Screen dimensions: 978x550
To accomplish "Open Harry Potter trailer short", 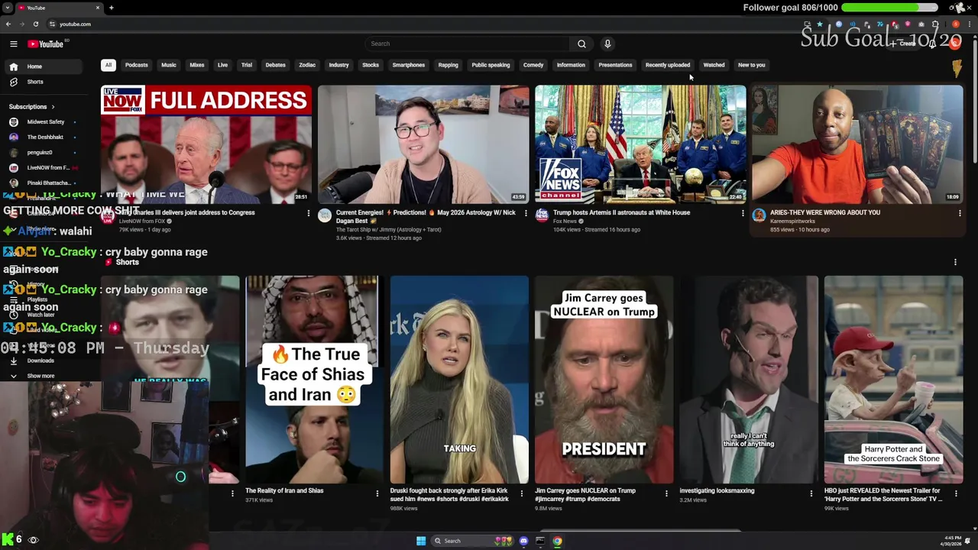I will click(893, 380).
